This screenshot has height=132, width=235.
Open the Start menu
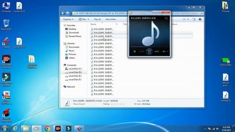(x=5, y=129)
